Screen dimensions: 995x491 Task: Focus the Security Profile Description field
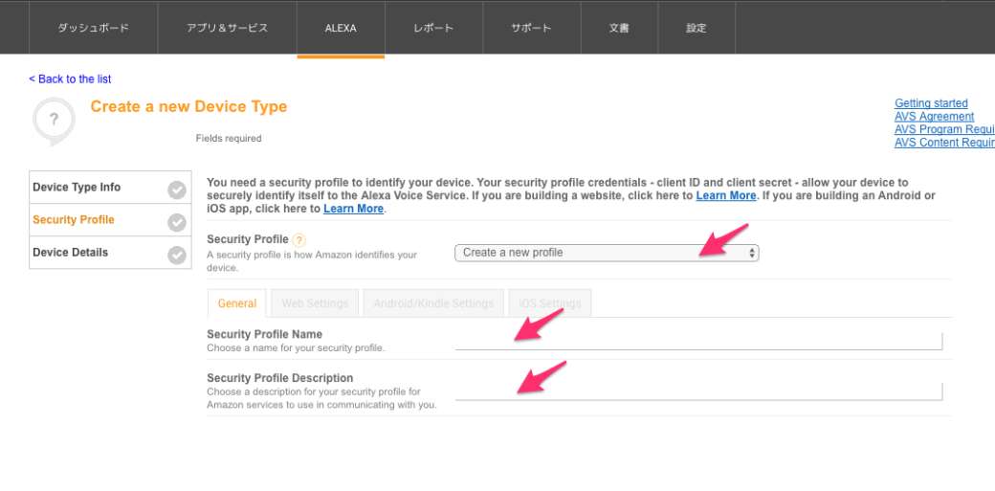(x=698, y=391)
